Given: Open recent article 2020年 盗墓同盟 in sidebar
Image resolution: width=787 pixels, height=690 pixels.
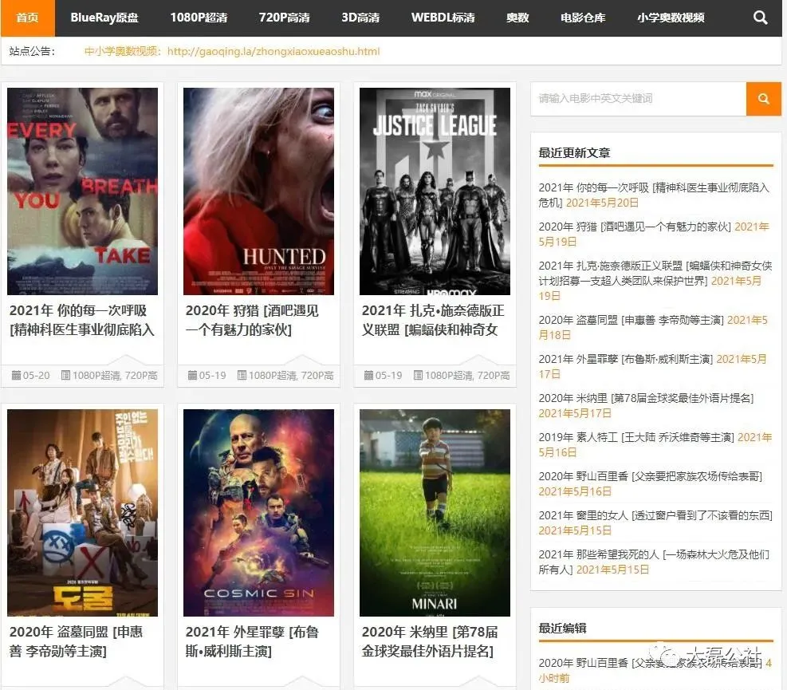Looking at the screenshot, I should click(631, 321).
